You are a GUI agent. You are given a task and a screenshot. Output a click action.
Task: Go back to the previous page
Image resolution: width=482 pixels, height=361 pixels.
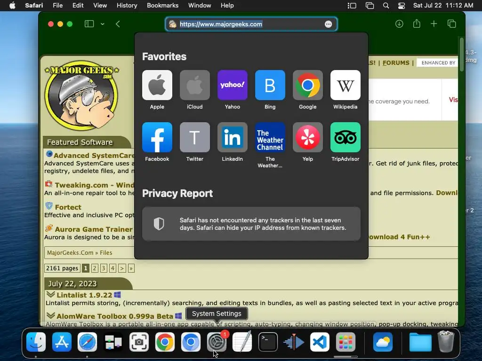point(118,24)
